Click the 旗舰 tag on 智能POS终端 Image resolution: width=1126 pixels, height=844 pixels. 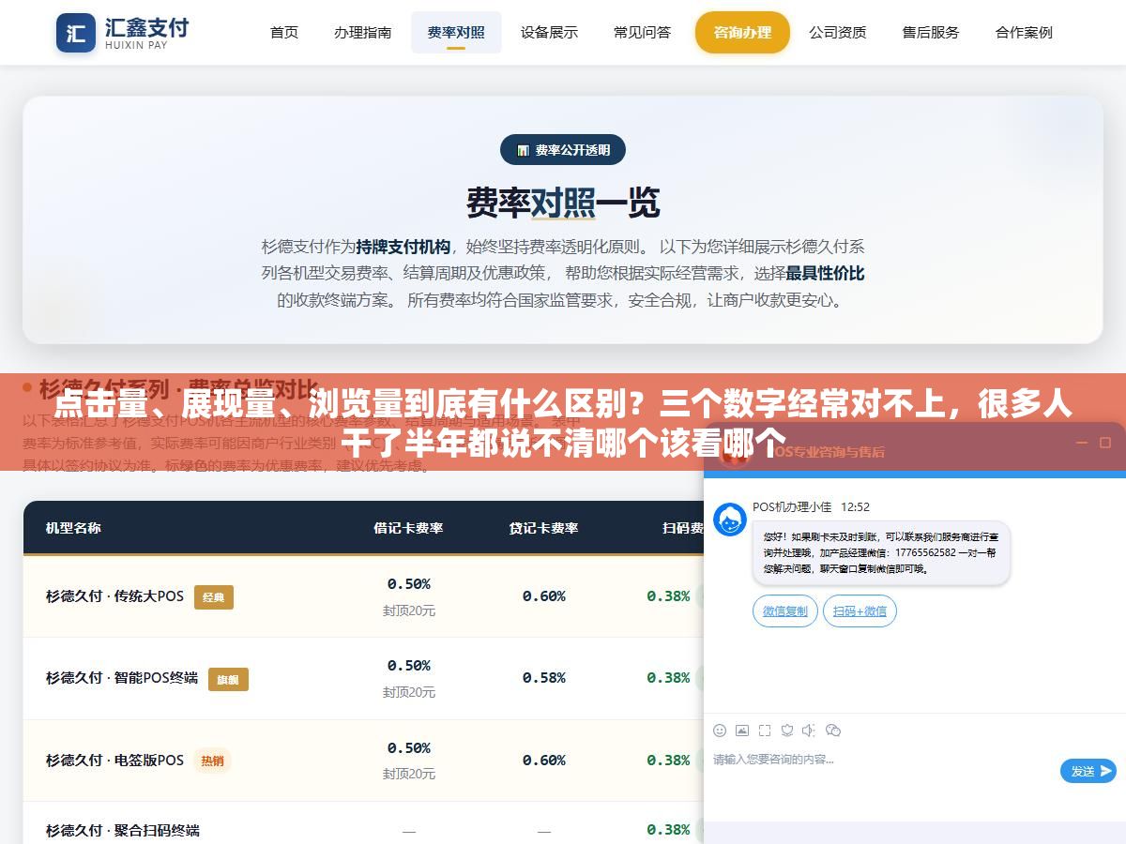pos(228,679)
